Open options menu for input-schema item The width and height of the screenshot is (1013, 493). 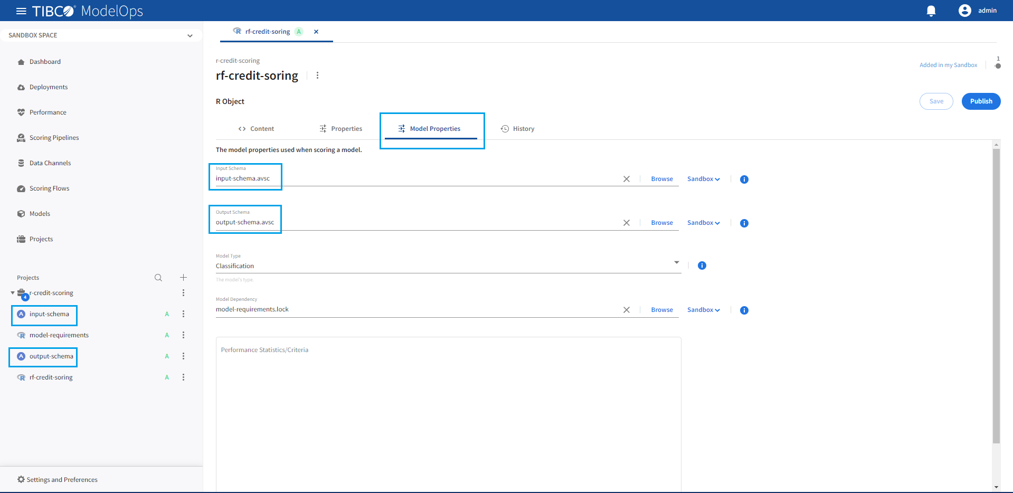click(183, 314)
